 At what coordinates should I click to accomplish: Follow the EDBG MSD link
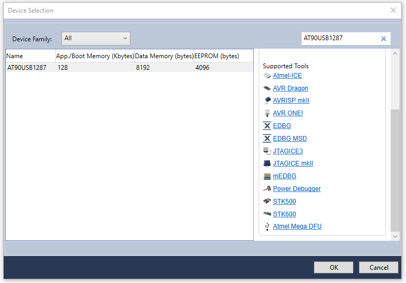[x=290, y=139]
